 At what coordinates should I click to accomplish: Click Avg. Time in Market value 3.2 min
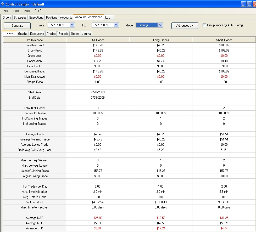coord(161,192)
